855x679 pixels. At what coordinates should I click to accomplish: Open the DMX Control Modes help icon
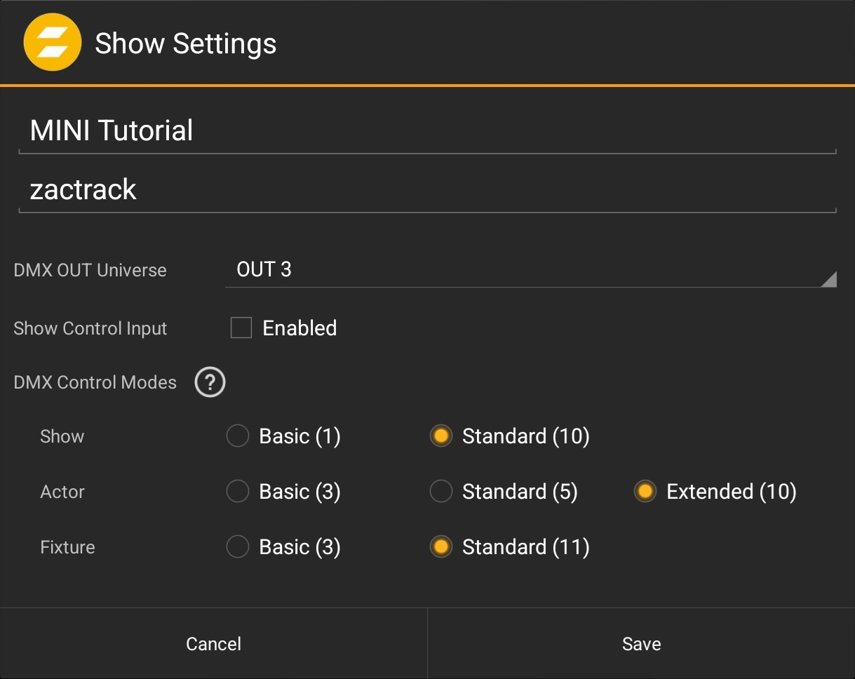coord(209,382)
